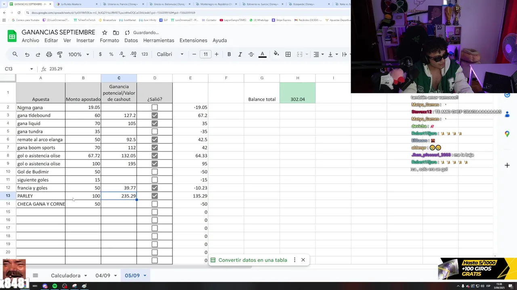Check Gol de Budimir checkbox
Image resolution: width=517 pixels, height=290 pixels.
155,172
